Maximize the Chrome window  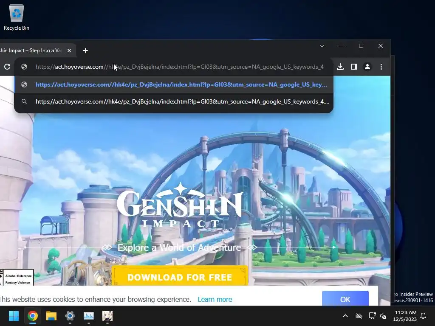click(x=361, y=46)
